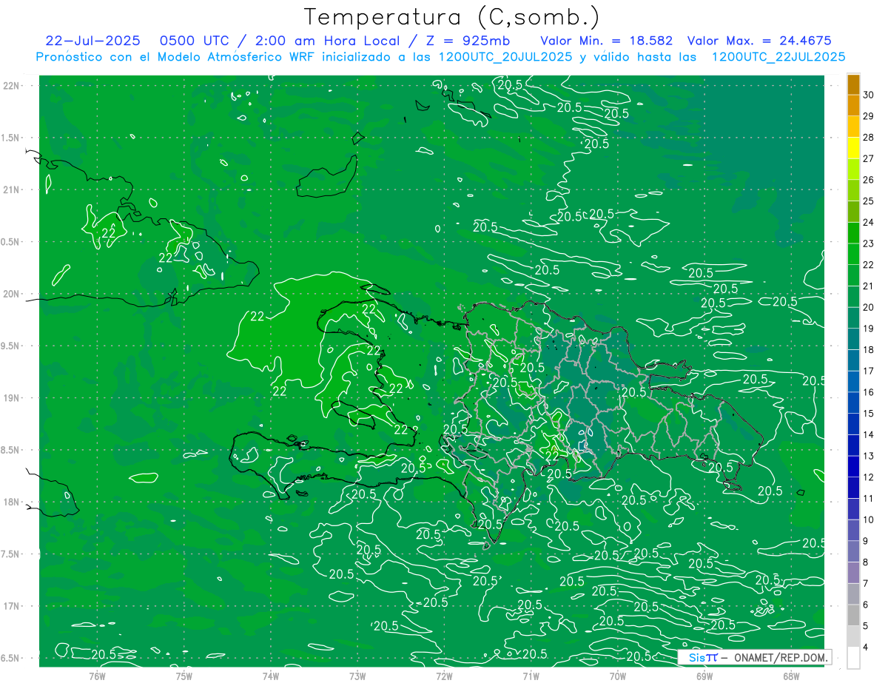Click the color scale value 30

pyautogui.click(x=869, y=95)
